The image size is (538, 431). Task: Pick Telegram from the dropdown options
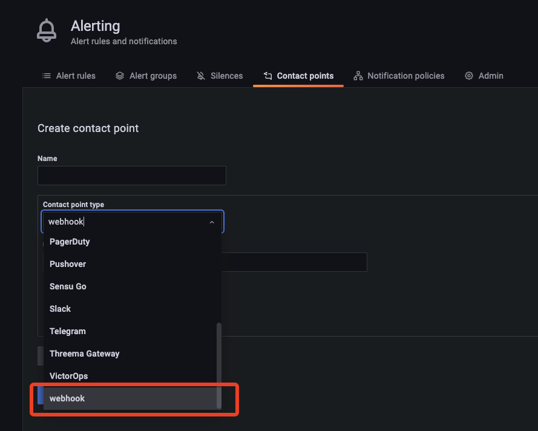(x=67, y=331)
